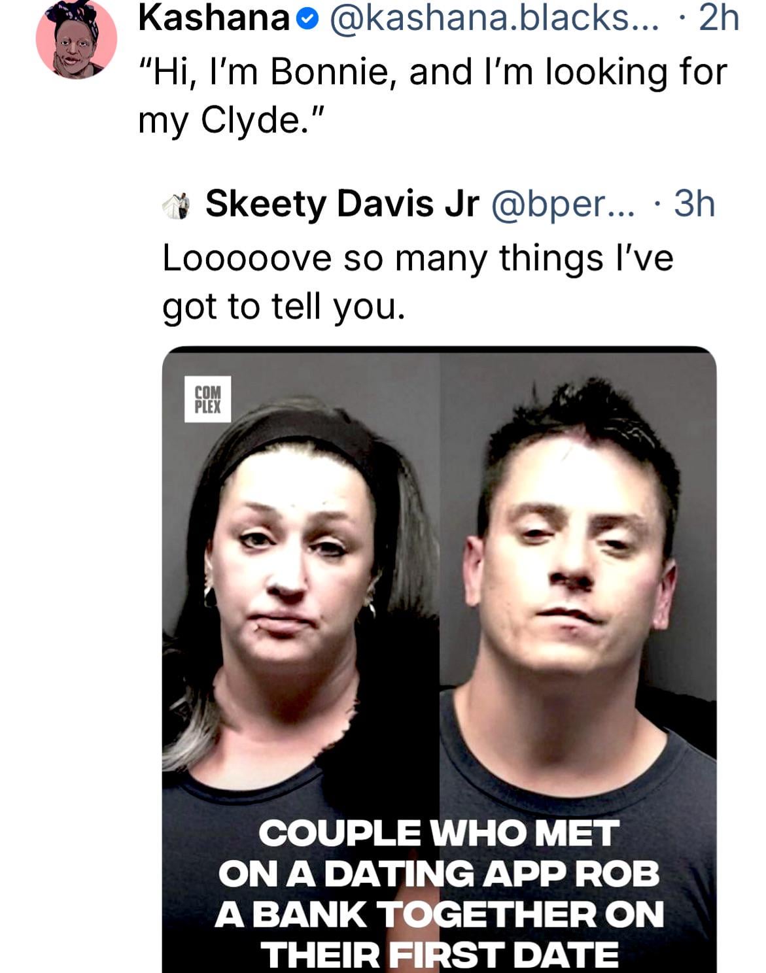Click the Kashana display name
766x973 pixels.
[214, 19]
